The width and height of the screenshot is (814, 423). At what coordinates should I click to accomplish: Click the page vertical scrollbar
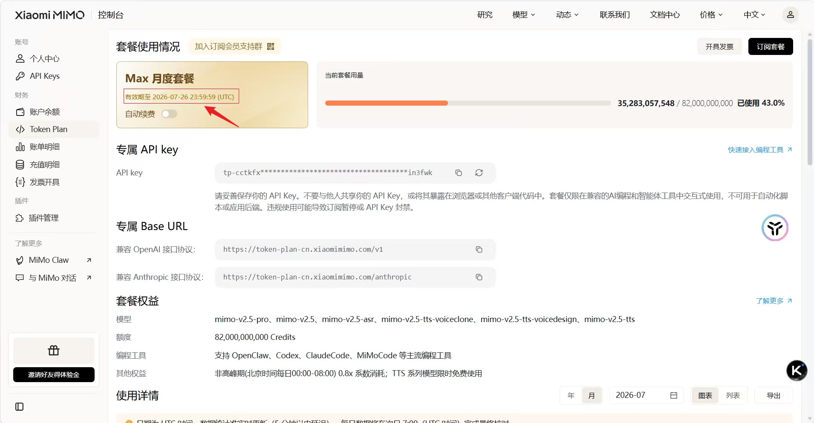[x=810, y=102]
